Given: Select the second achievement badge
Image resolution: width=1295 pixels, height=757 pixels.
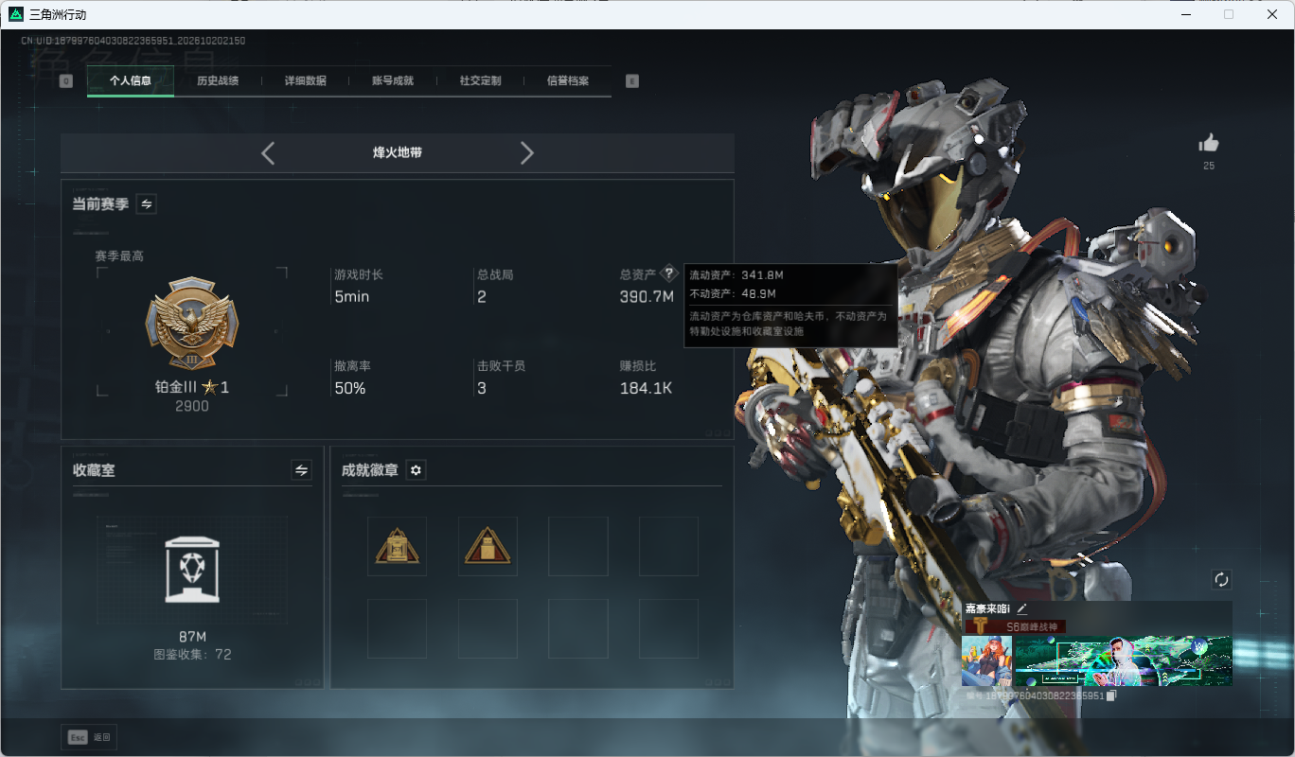Looking at the screenshot, I should click(488, 546).
